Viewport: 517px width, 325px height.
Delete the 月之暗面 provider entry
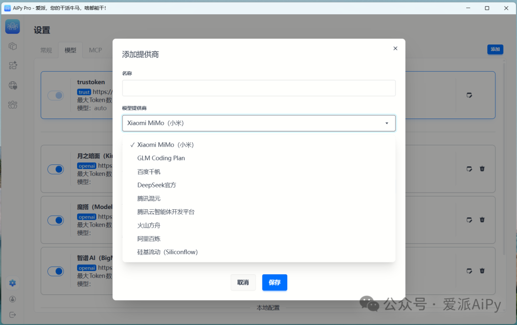coord(482,169)
